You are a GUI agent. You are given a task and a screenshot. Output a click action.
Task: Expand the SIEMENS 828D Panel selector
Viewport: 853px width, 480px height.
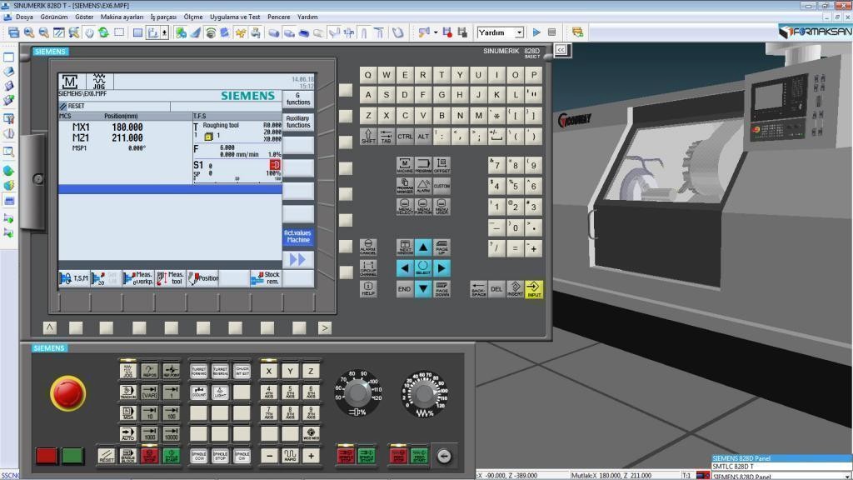[846, 477]
